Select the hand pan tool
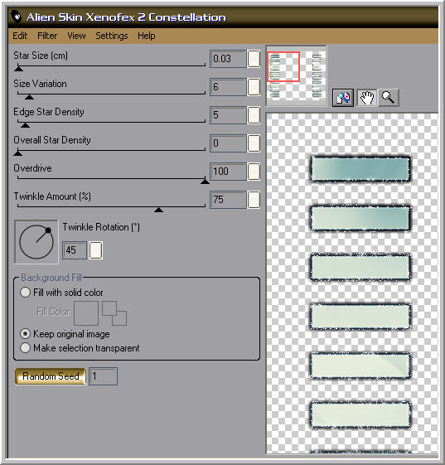This screenshot has width=445, height=465. coord(367,98)
